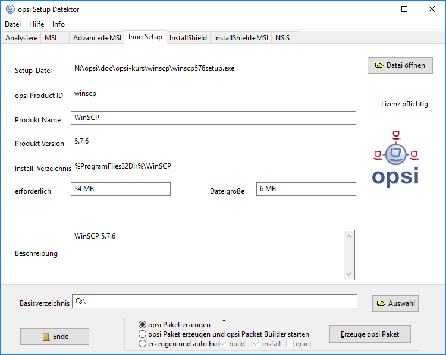Click the folder icon on Datei öffnen

(379, 65)
